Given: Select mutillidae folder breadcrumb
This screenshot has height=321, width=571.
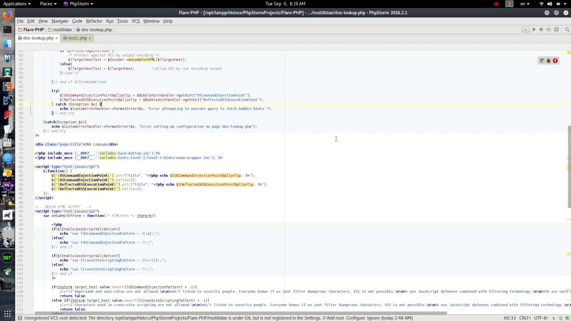Looking at the screenshot, I should [60, 29].
